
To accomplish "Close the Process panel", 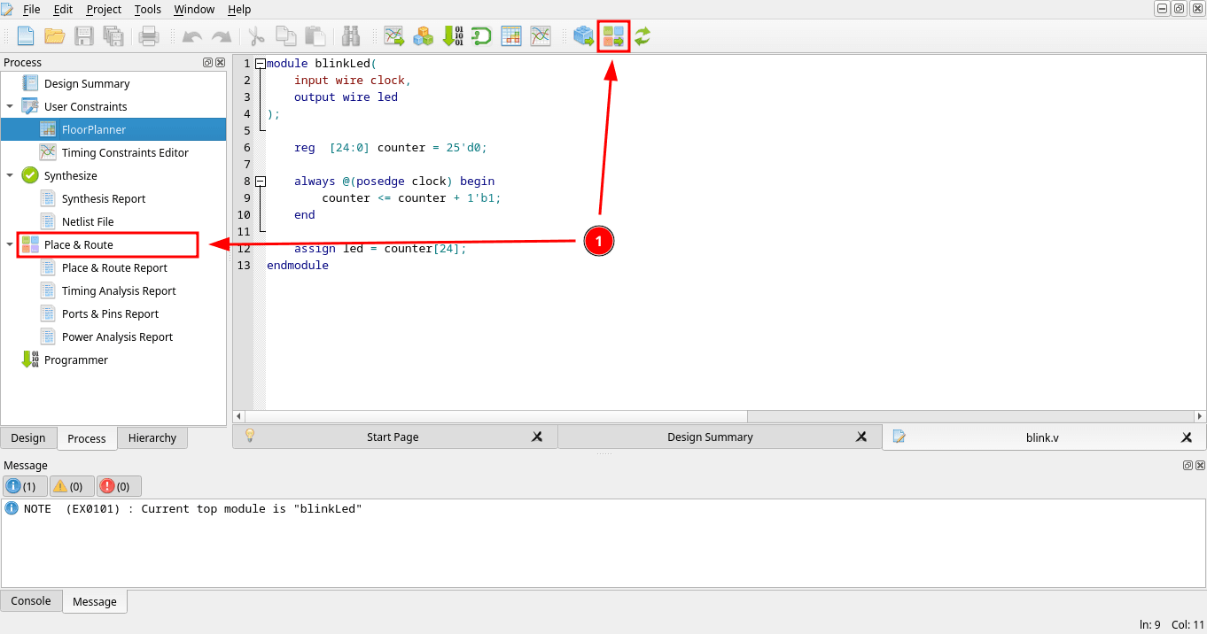I will (220, 63).
